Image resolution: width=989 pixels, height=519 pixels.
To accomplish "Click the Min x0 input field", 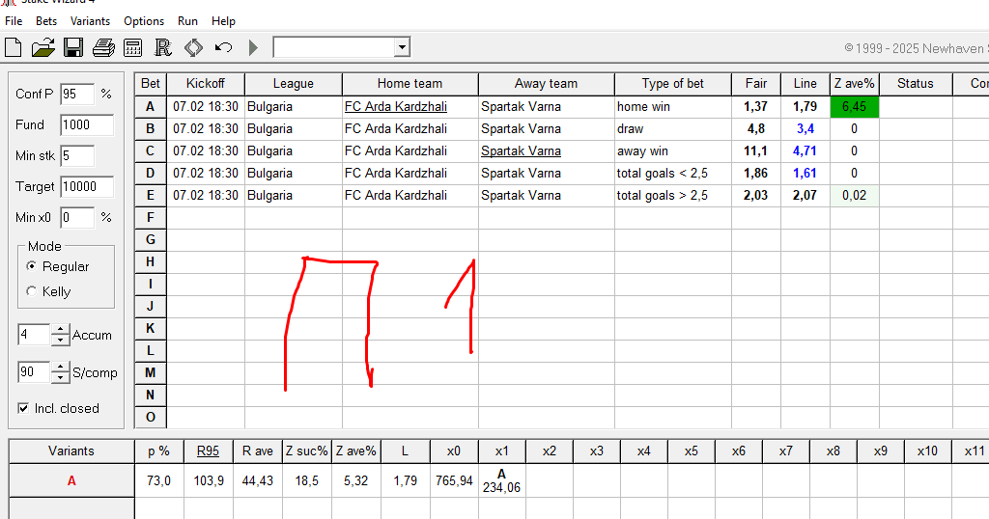I will (77, 217).
